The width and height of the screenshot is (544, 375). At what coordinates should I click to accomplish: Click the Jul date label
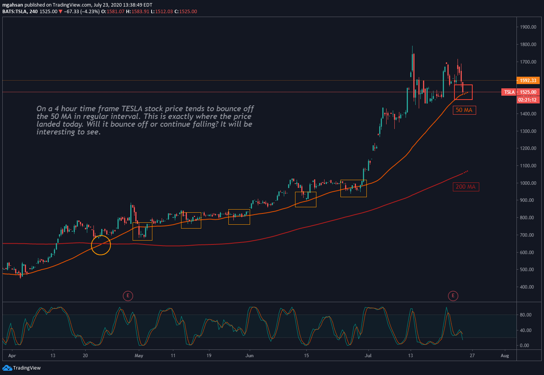pos(368,356)
